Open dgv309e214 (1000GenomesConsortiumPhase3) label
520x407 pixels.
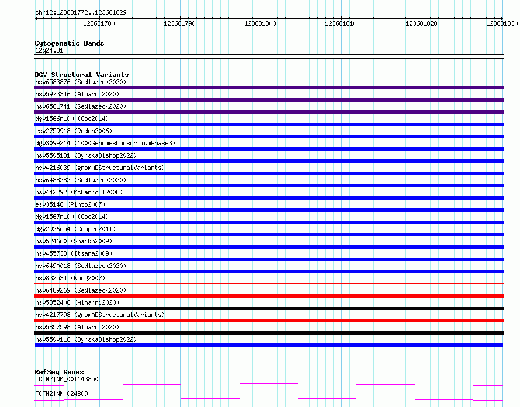105,143
